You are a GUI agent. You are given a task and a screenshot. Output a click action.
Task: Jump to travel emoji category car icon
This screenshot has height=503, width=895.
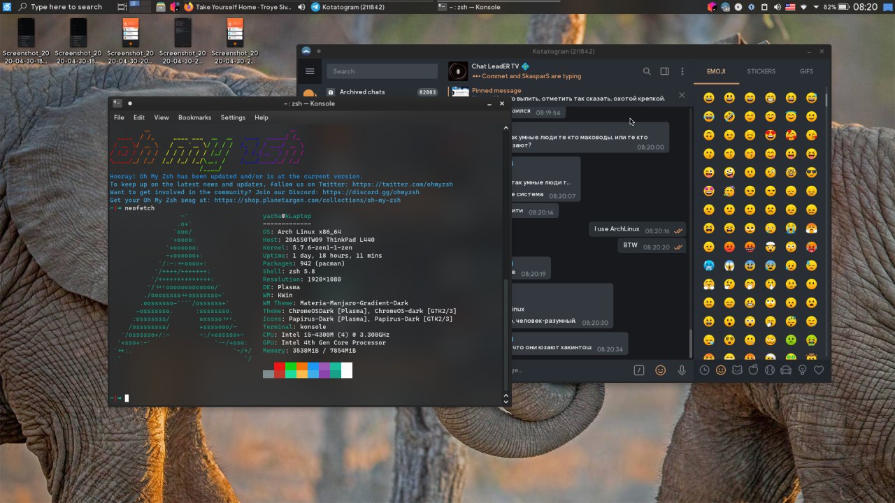[x=786, y=370]
